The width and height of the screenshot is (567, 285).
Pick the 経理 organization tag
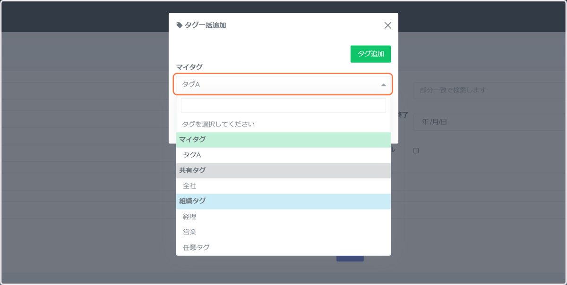(283, 217)
